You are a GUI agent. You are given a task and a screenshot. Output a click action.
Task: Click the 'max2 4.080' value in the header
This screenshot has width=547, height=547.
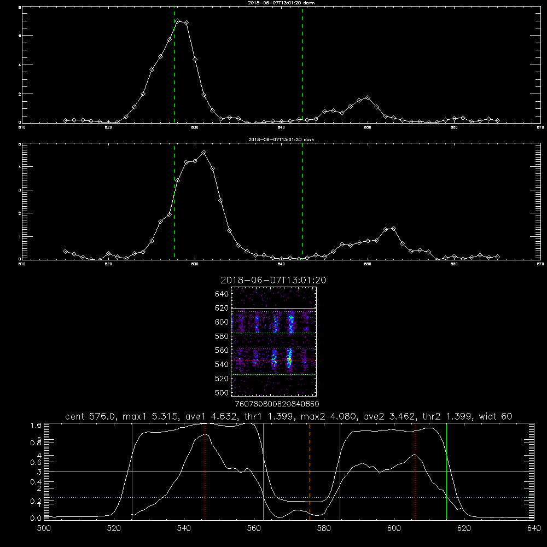pyautogui.click(x=329, y=416)
